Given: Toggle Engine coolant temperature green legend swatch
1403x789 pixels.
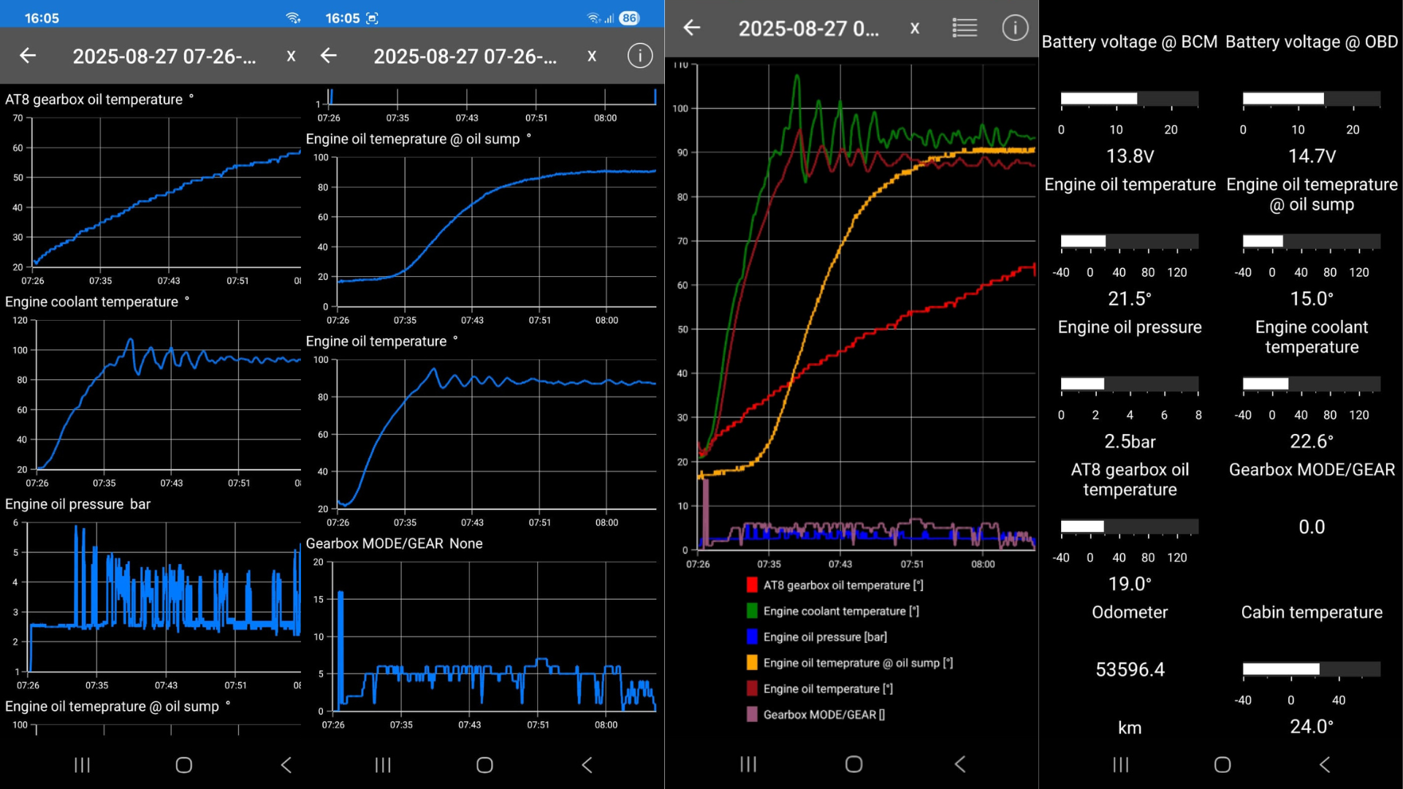Looking at the screenshot, I should click(x=752, y=611).
